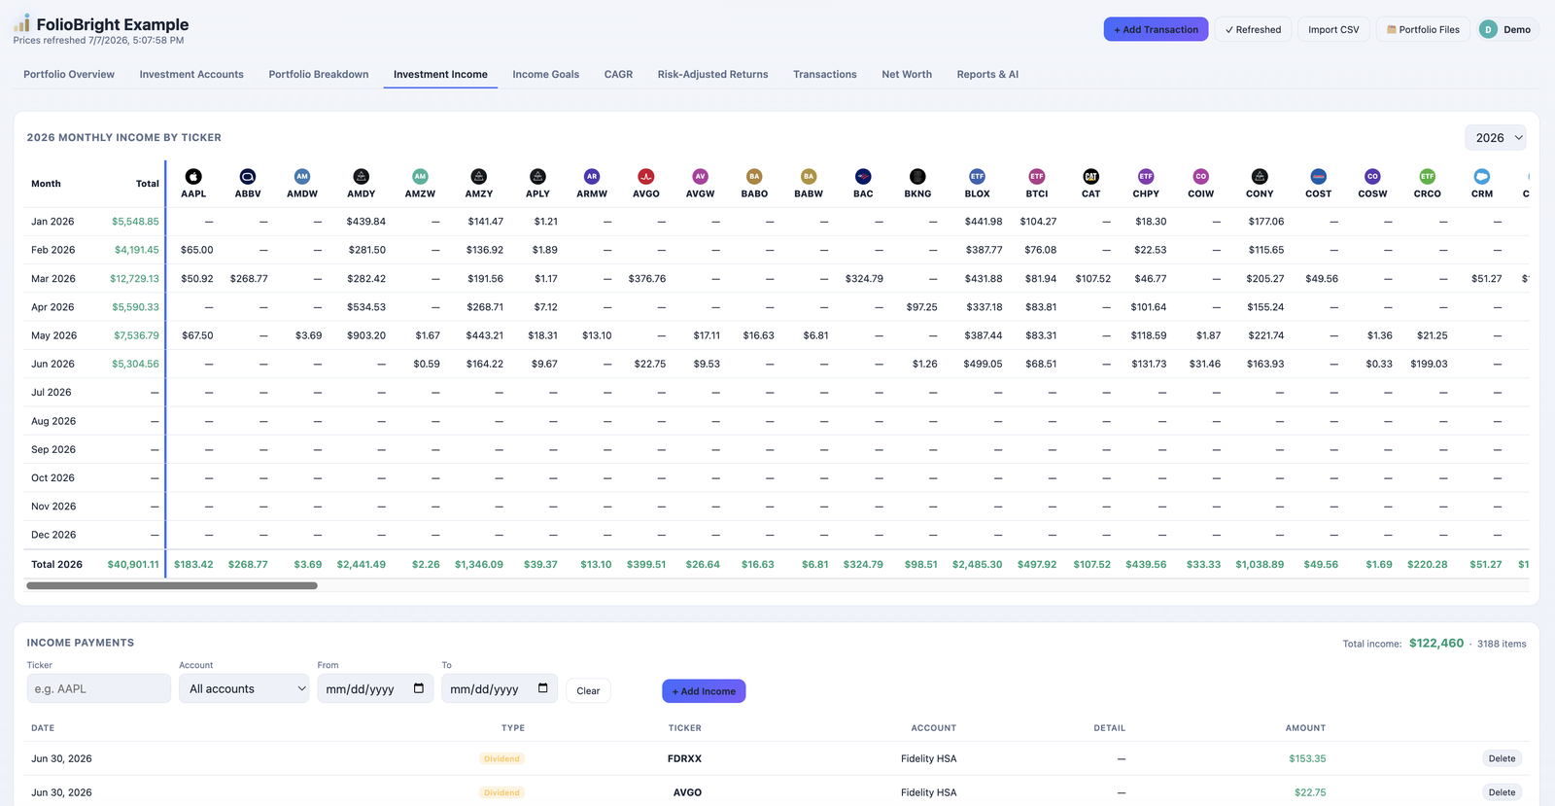Screen dimensions: 1555x806
Task: Click the To date input field
Action: pyautogui.click(x=500, y=688)
